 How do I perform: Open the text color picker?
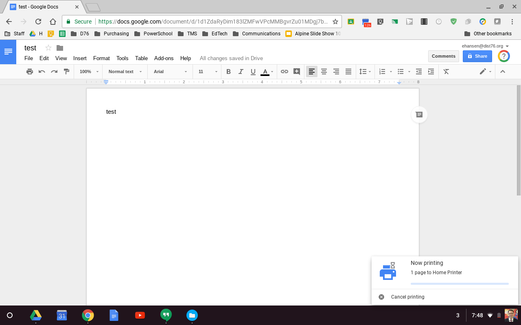[267, 71]
